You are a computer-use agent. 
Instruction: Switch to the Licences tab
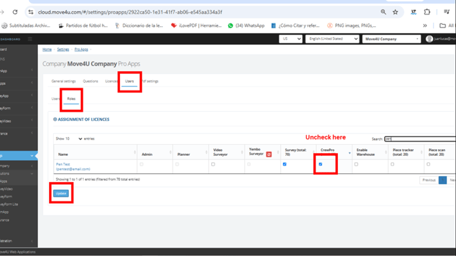click(x=111, y=81)
